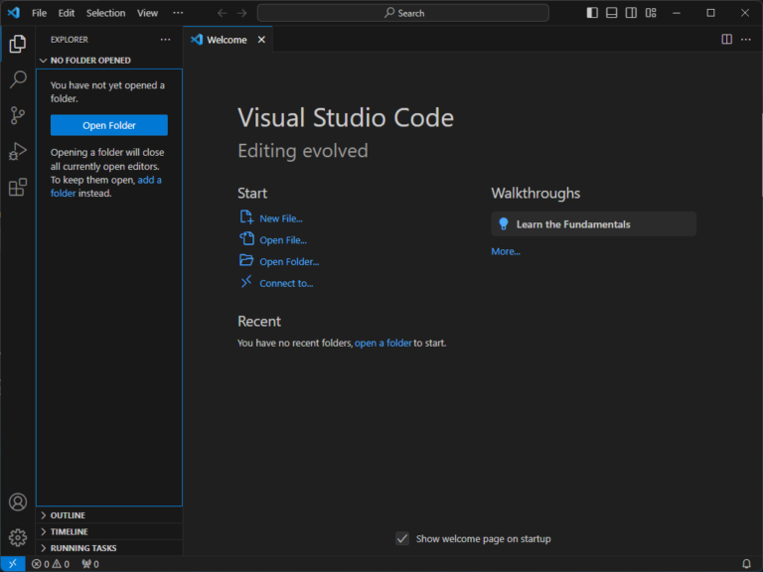763x572 pixels.
Task: Toggle the primary side bar layout icon
Action: click(x=592, y=13)
